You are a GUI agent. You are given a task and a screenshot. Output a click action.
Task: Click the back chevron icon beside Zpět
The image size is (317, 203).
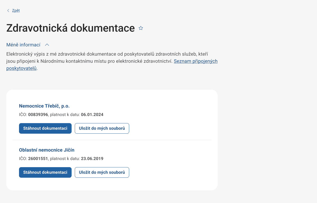pyautogui.click(x=8, y=11)
